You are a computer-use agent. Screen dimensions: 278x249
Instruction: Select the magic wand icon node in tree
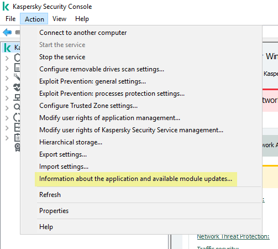point(17,77)
